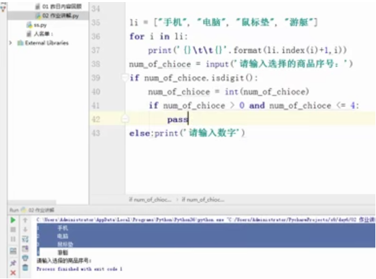Toggle soft-wrap icon in Run console
376x279 pixels.
25,239
